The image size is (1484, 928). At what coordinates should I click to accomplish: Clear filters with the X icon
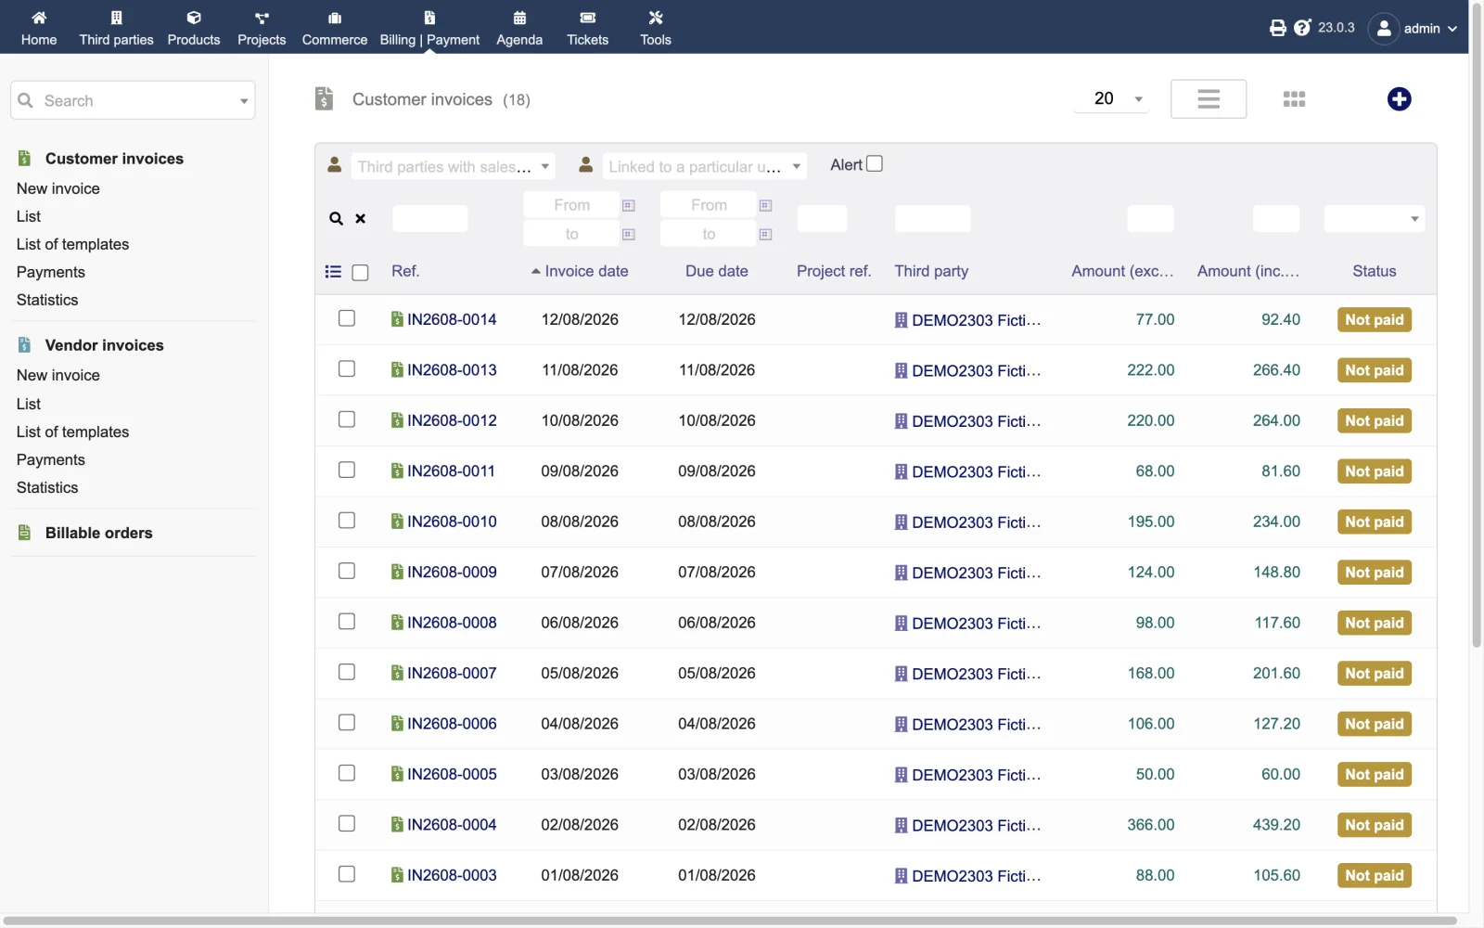[361, 219]
